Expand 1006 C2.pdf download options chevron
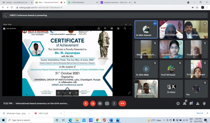This screenshot has height=123, width=210. tap(61, 113)
